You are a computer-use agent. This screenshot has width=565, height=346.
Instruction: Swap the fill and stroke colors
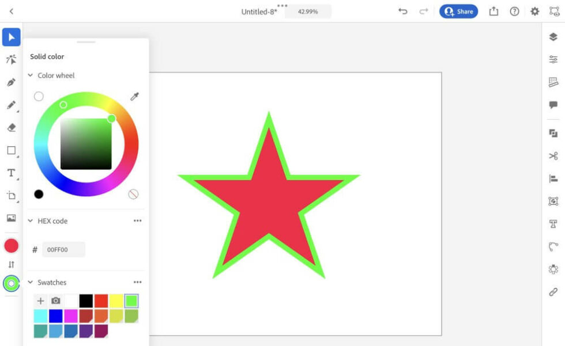(11, 265)
